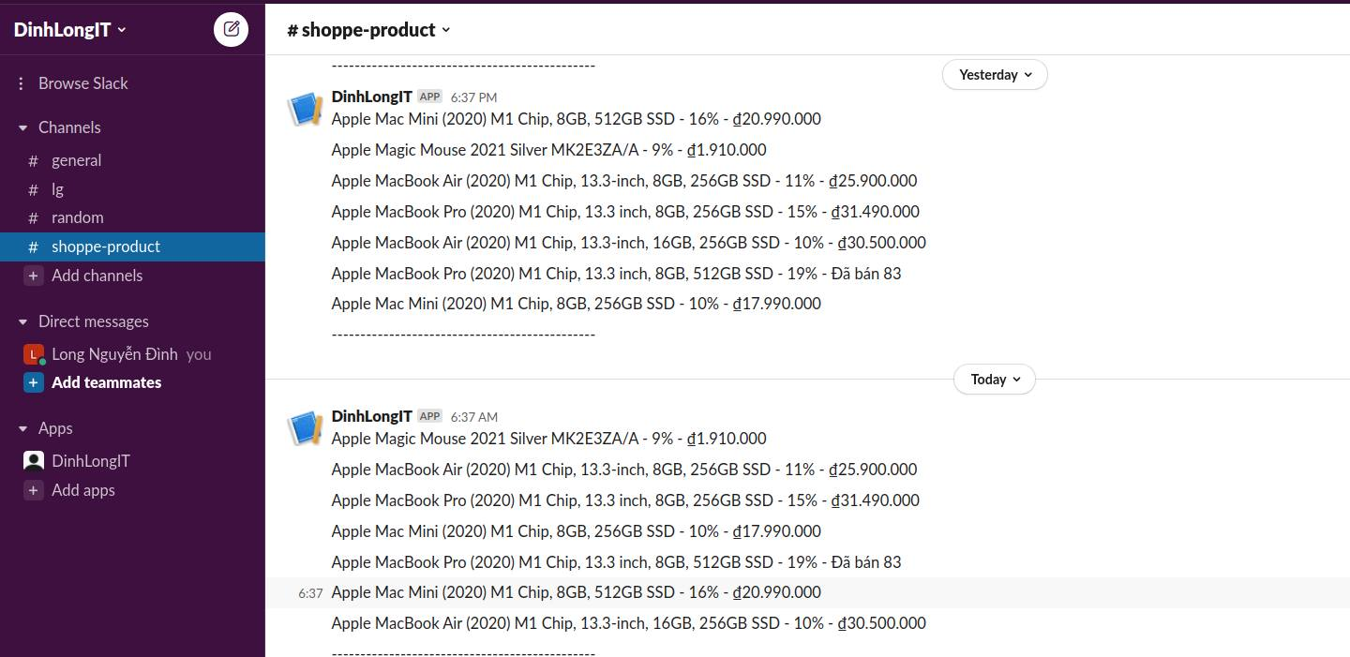Open shoppe-product channel details dropdown
The height and width of the screenshot is (657, 1350).
tap(368, 30)
